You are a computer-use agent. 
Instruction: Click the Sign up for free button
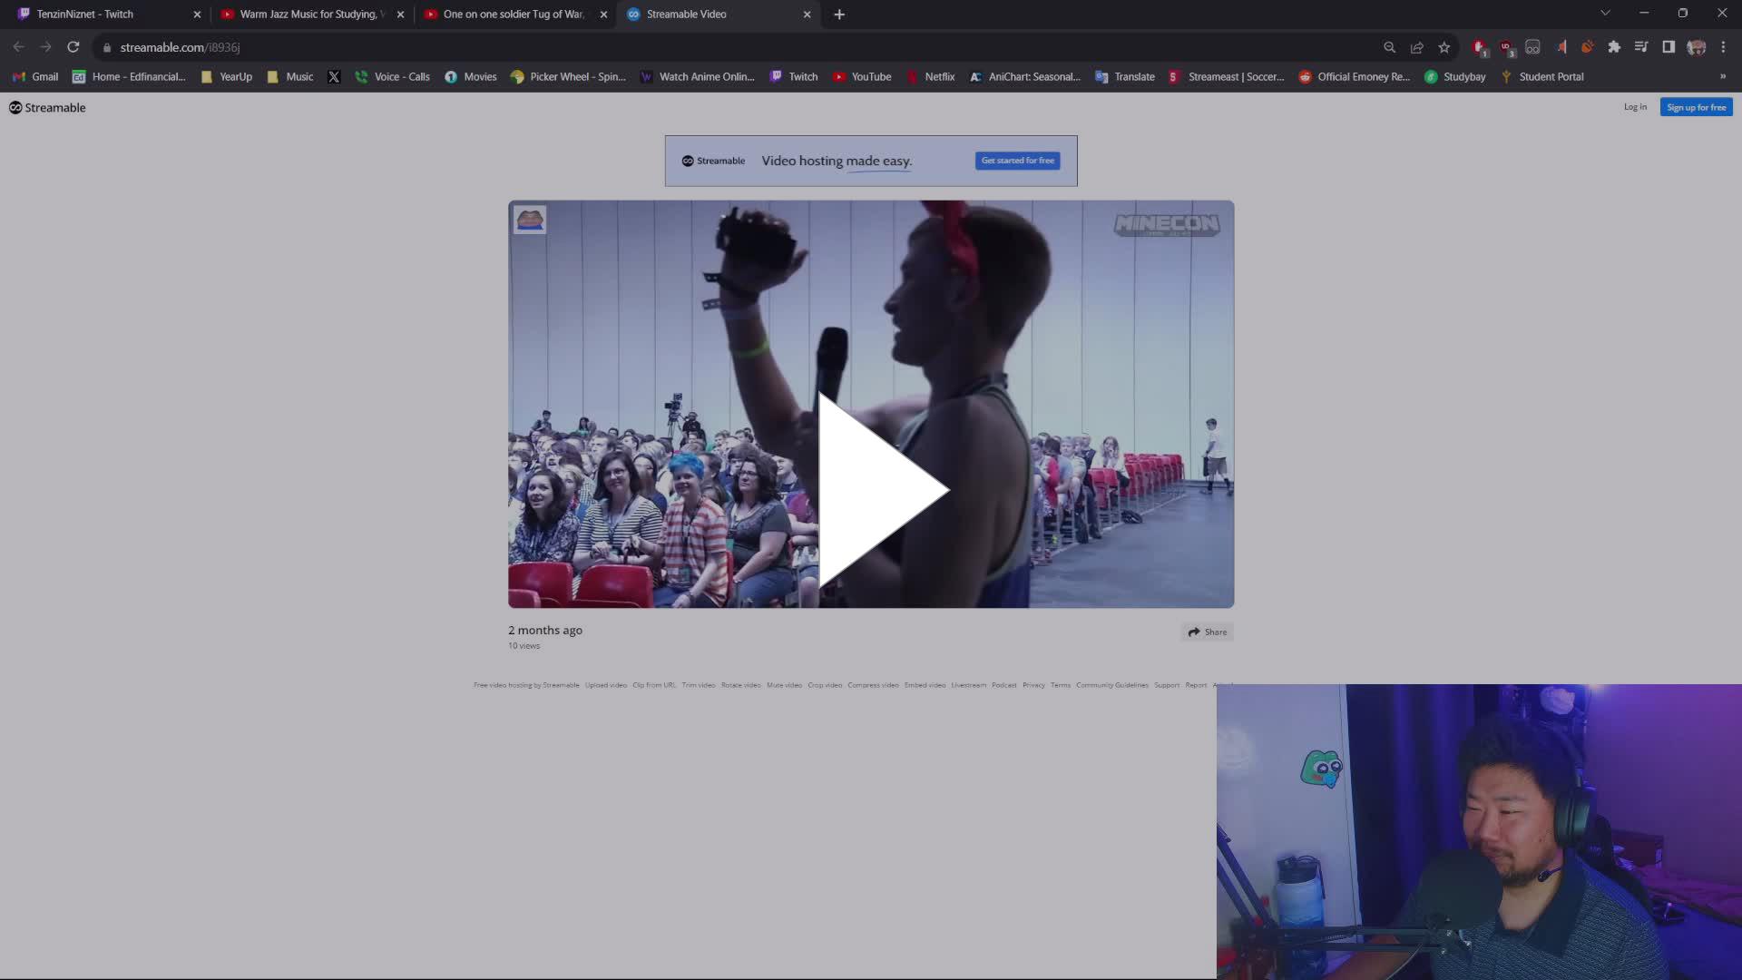tap(1696, 106)
